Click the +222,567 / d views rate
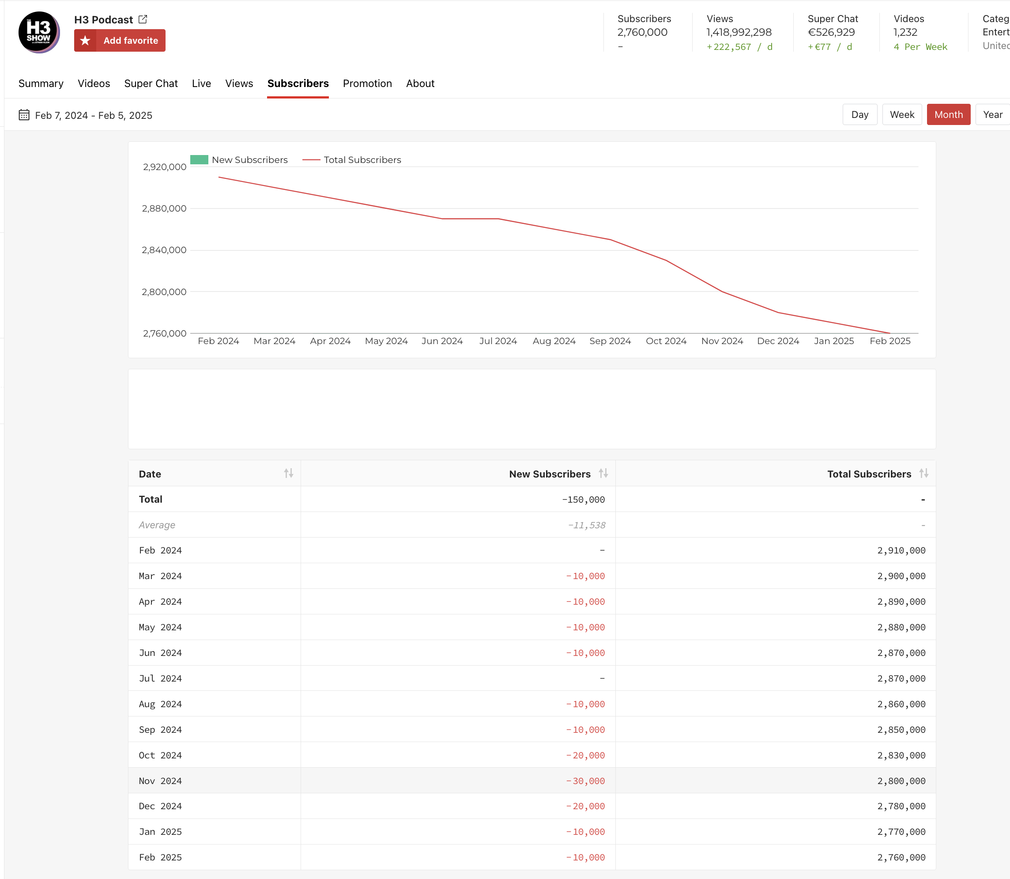 pos(739,46)
